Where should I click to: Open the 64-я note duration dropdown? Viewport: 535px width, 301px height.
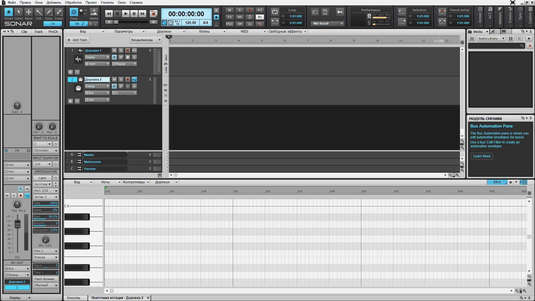click(x=497, y=182)
